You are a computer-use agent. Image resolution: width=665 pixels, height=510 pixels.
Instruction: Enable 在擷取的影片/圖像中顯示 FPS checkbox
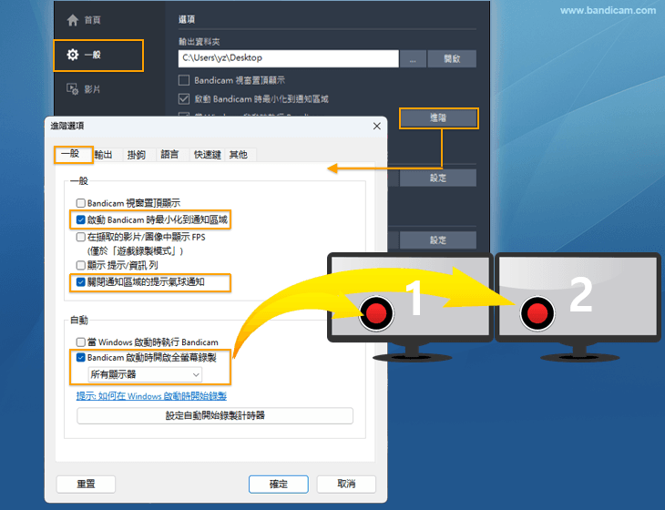(81, 237)
